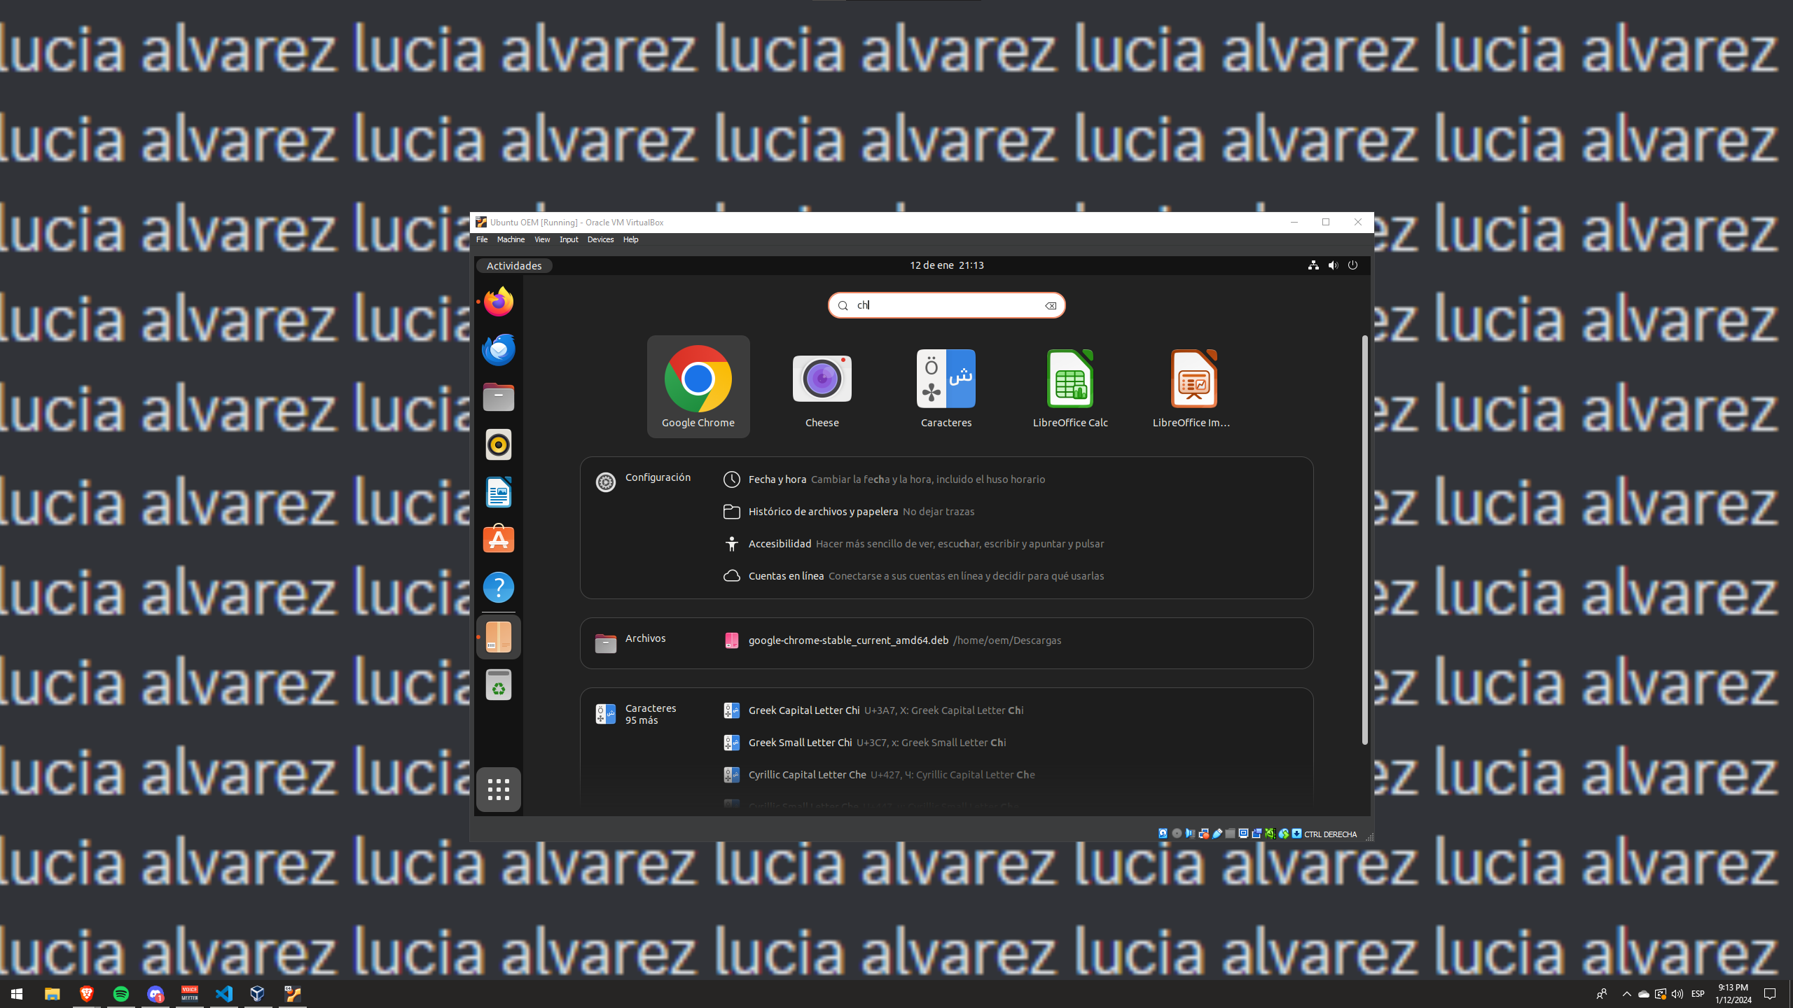The width and height of the screenshot is (1793, 1008).
Task: Open Accesibilidad settings result
Action: pyautogui.click(x=780, y=543)
